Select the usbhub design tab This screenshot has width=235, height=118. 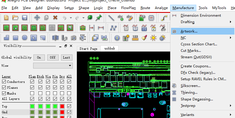(x=109, y=48)
